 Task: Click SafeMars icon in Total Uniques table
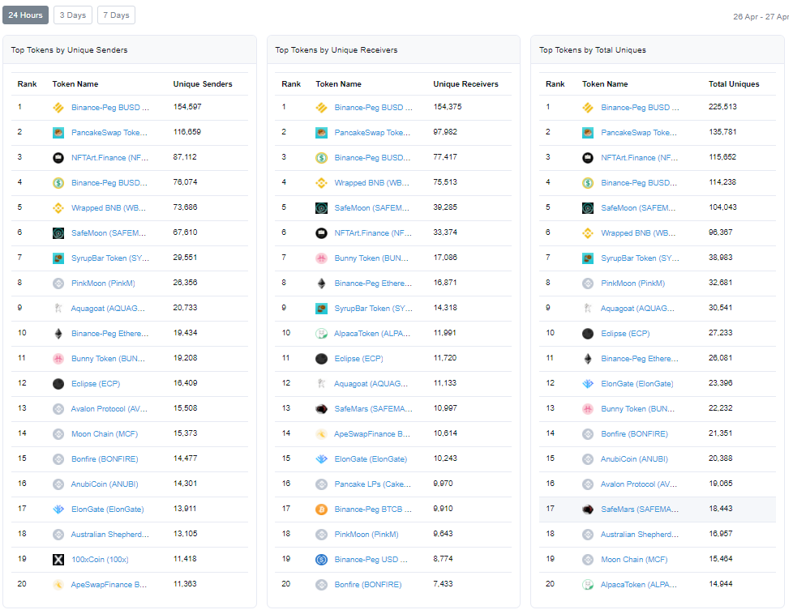pos(588,510)
